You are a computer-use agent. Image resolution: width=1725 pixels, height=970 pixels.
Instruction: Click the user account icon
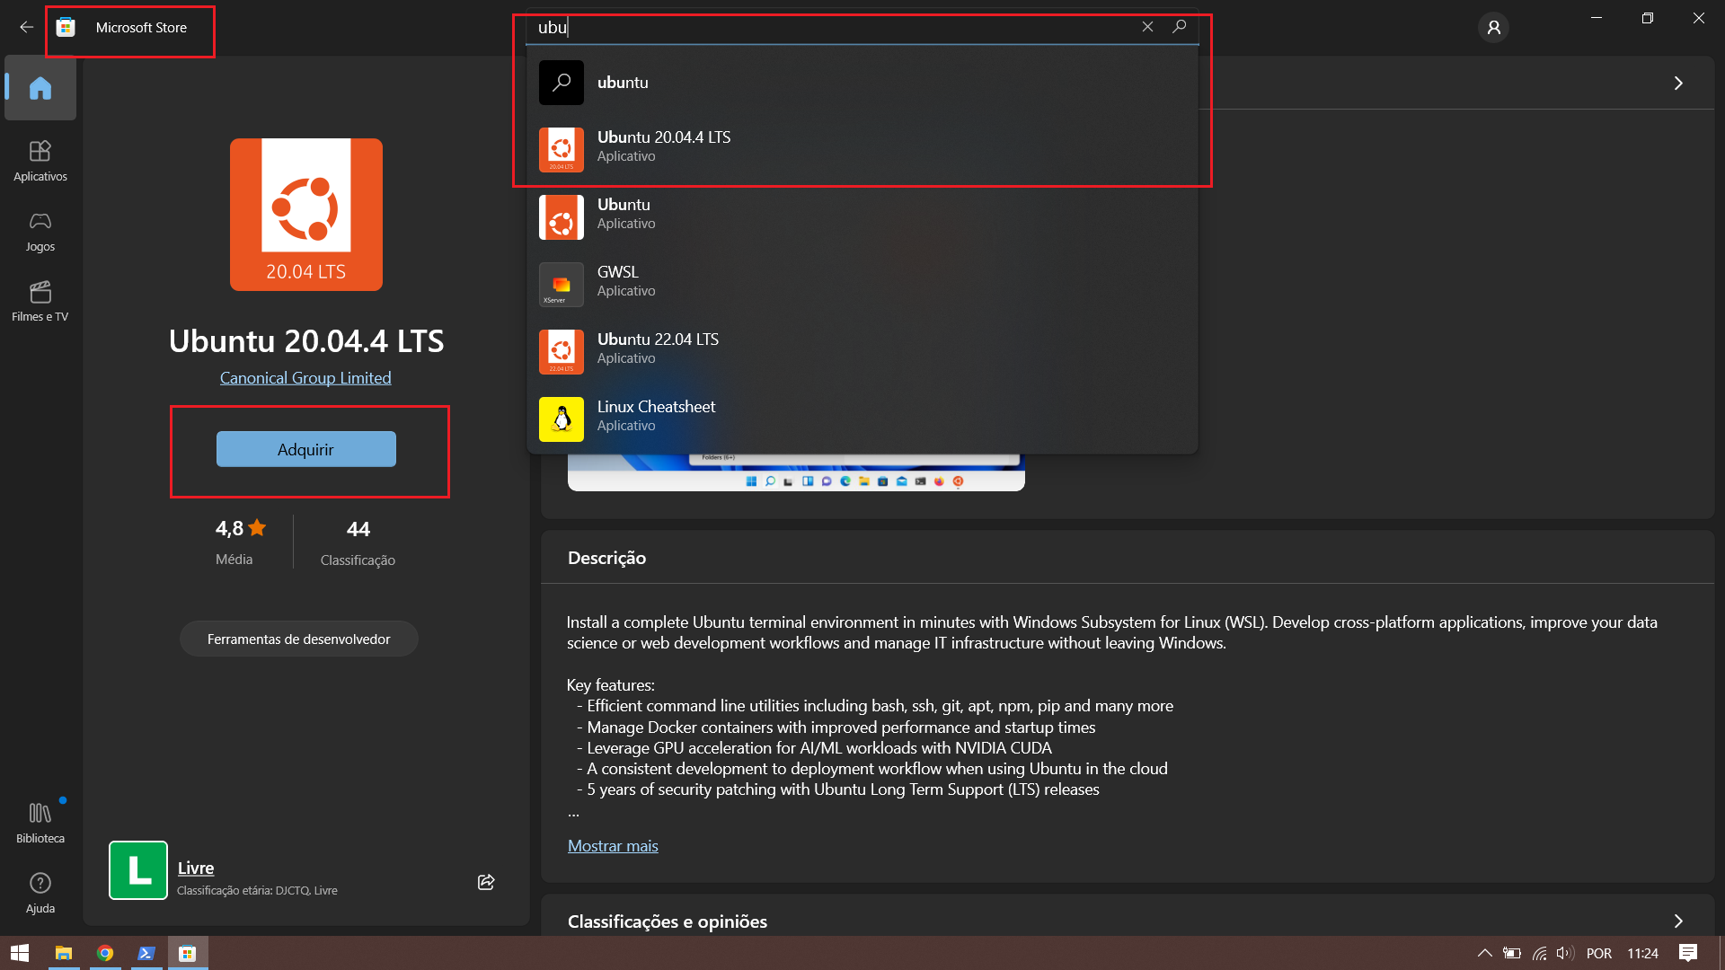click(1493, 27)
